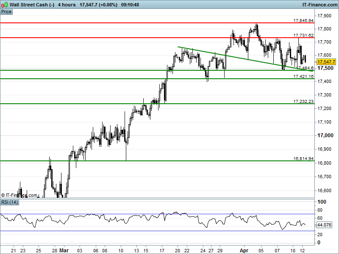Click the 16,600 price axis label

(324, 190)
